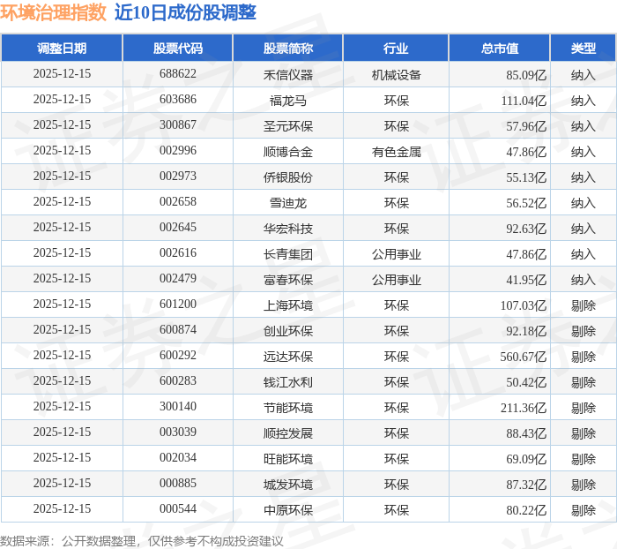The width and height of the screenshot is (617, 549).
Task: Click stock name 旺能环境
Action: (288, 459)
